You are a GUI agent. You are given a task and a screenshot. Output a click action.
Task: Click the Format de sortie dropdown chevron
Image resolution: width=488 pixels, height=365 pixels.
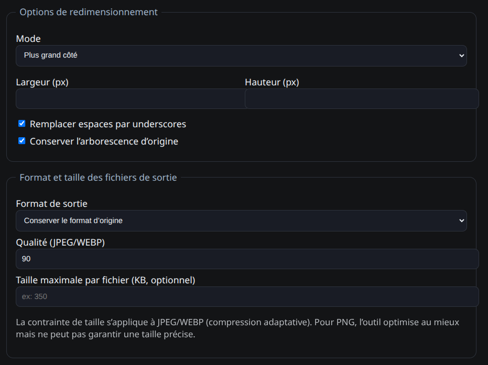461,220
